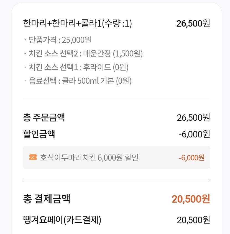This screenshot has width=230, height=234.
Task: Click the 총 주문금액 label
Action: [44, 118]
